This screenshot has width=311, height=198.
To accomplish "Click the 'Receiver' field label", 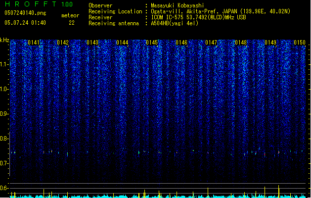I will [100, 17].
